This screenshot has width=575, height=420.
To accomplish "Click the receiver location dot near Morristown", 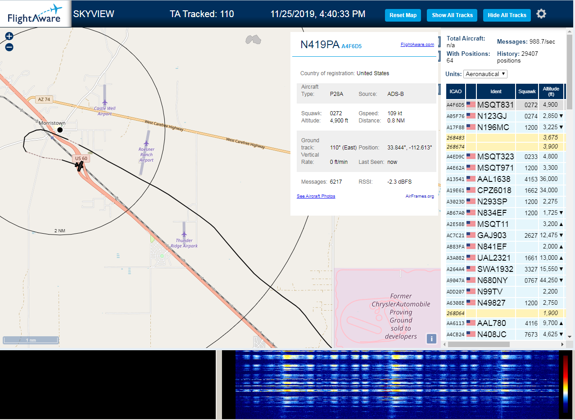I will coord(60,130).
